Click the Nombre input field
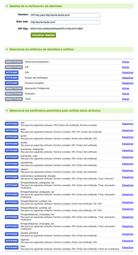The image size is (138, 255). click(x=65, y=15)
